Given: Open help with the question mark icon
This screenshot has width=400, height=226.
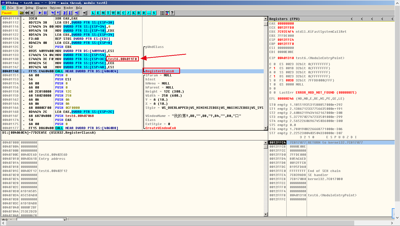Looking at the screenshot, I should [172, 13].
